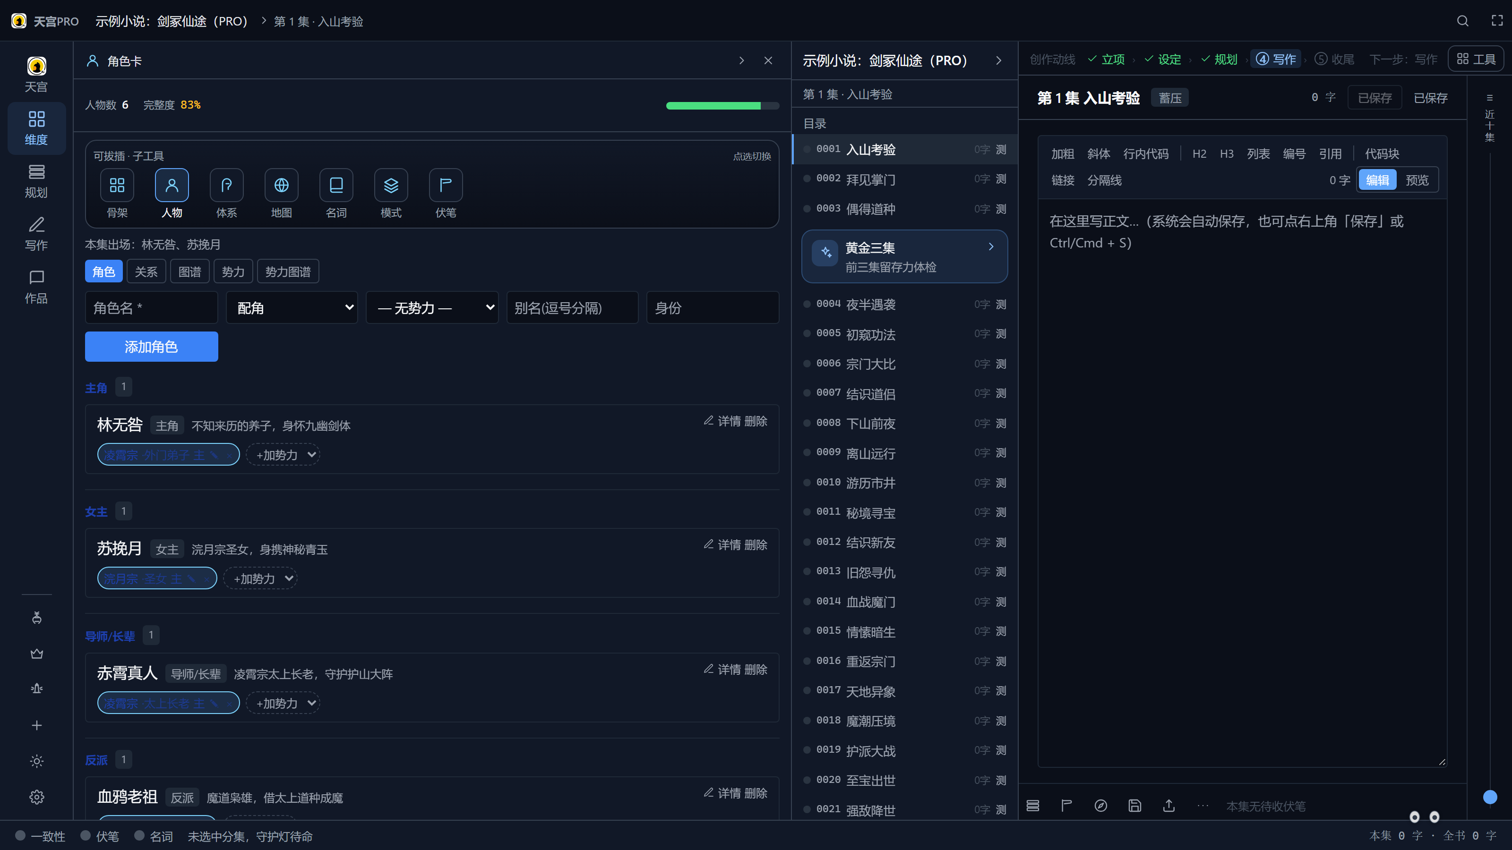Open 作品 in the left sidebar
The width and height of the screenshot is (1512, 850).
pos(36,286)
